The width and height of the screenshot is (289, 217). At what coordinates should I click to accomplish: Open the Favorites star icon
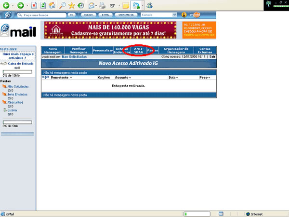[x=72, y=5]
